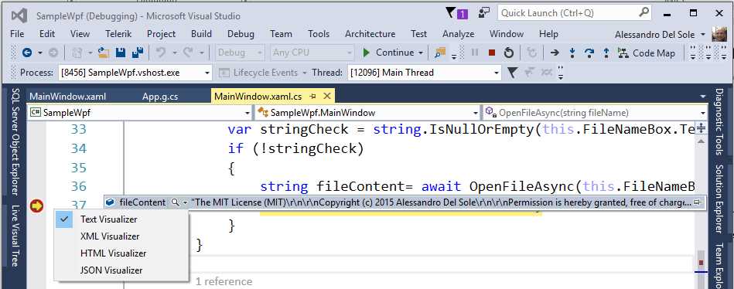Open the Architecture menu
Image resolution: width=734 pixels, height=289 pixels.
tap(370, 34)
